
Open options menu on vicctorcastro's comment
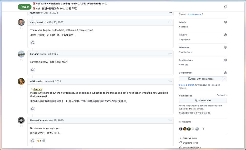[170, 22]
